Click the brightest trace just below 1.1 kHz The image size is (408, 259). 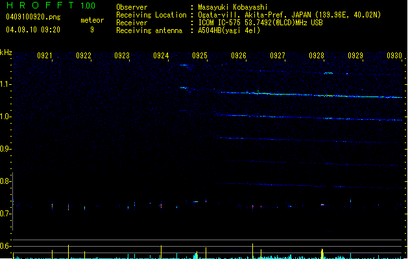click(311, 95)
